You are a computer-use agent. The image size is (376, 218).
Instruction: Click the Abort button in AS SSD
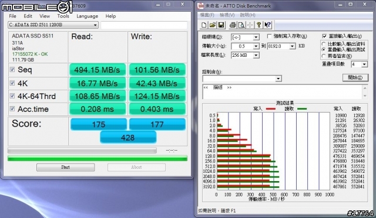136,167
